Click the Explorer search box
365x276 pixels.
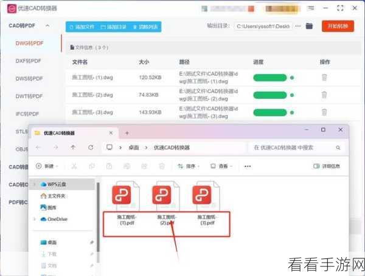297,147
